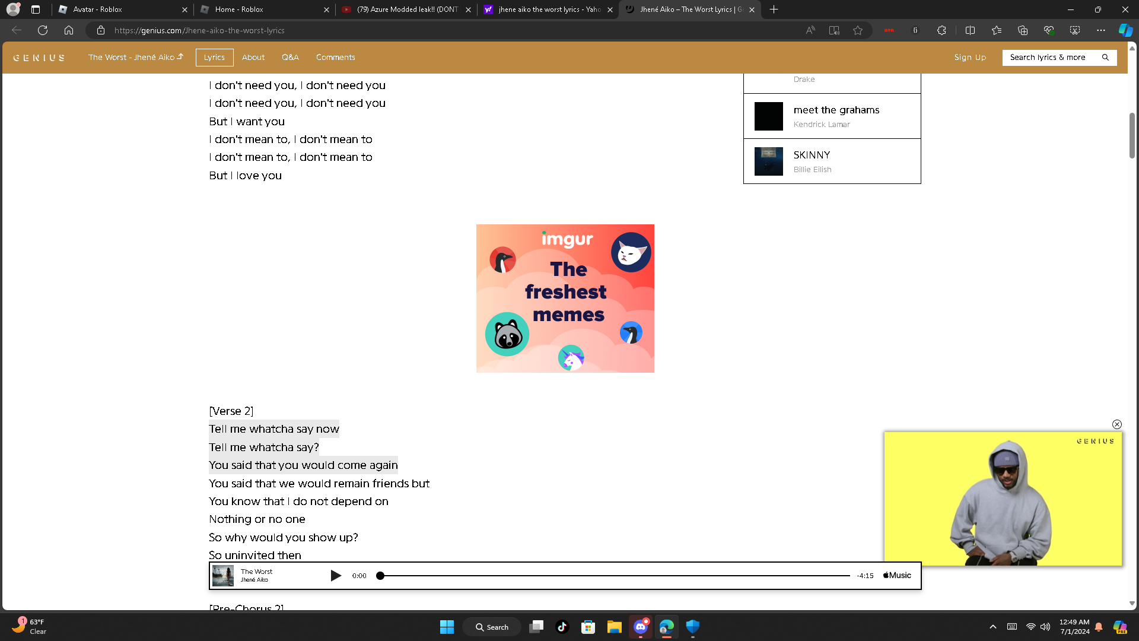Show hidden system tray icons
Screen dimensions: 1139x641
(993, 627)
